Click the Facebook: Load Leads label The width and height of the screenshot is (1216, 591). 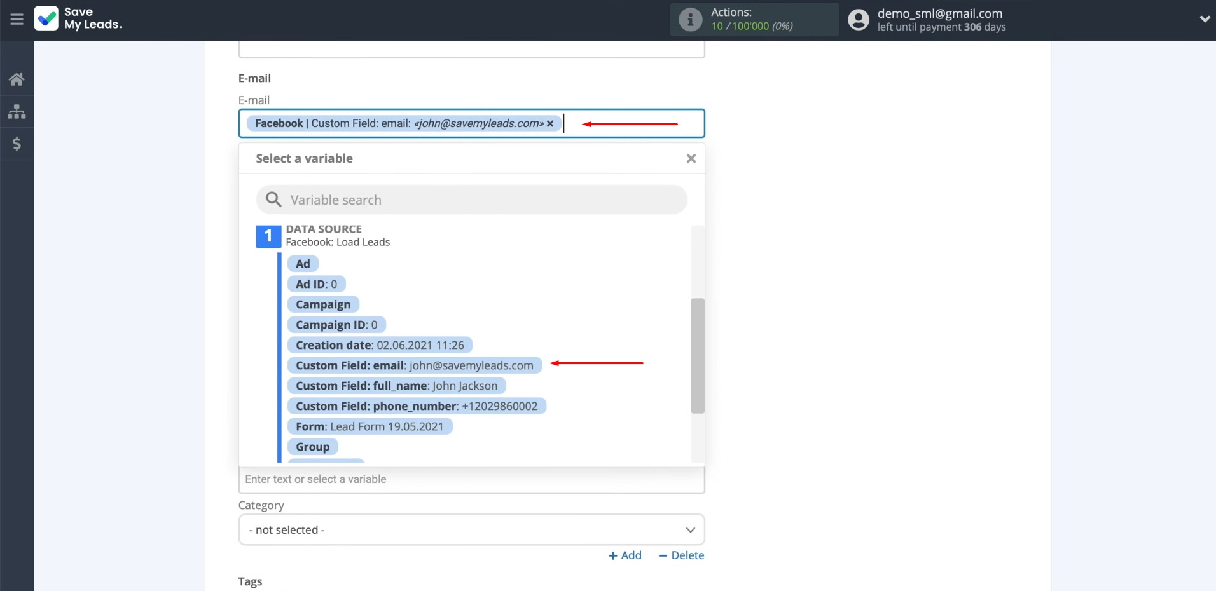click(338, 242)
